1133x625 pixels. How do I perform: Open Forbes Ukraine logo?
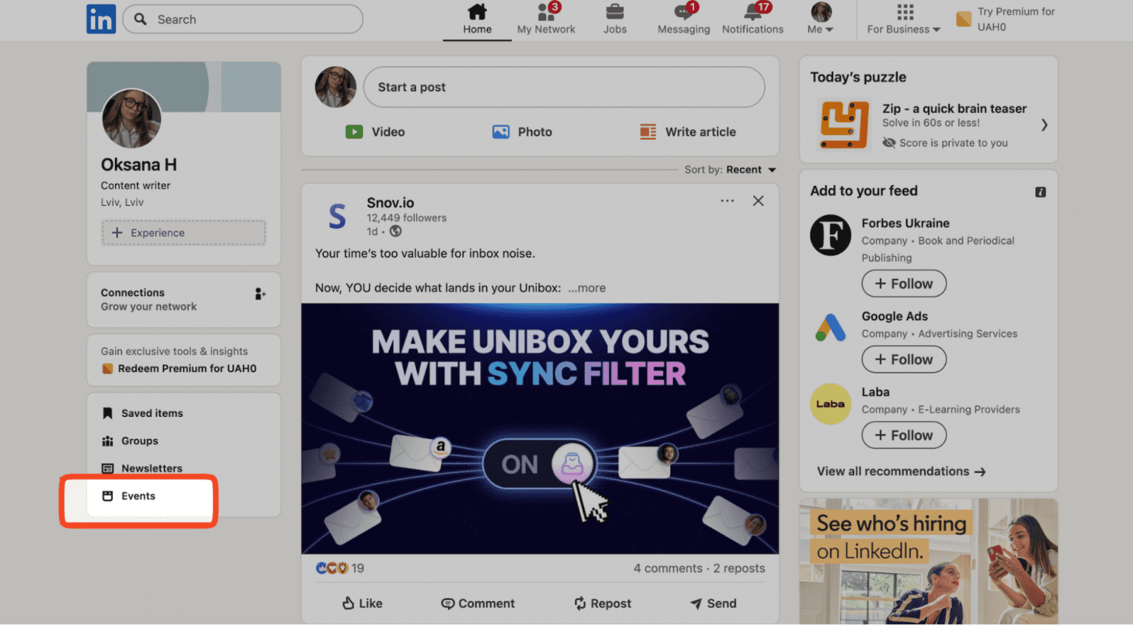[x=831, y=235]
